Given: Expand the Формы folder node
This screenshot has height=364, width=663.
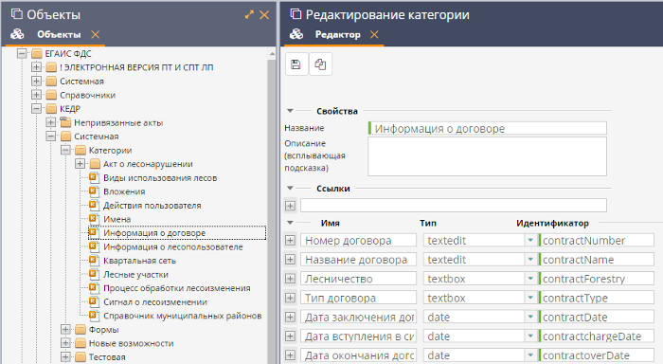Looking at the screenshot, I should [65, 329].
